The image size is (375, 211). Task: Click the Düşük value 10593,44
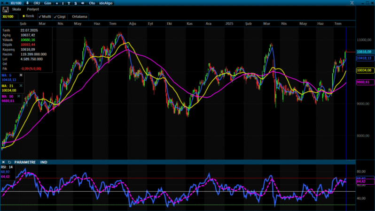click(x=28, y=45)
